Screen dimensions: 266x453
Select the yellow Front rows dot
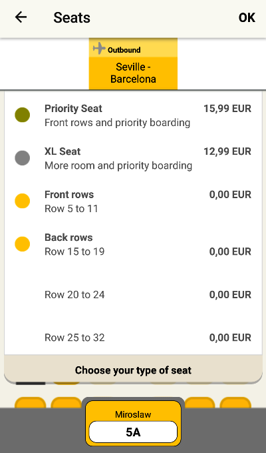[23, 201]
